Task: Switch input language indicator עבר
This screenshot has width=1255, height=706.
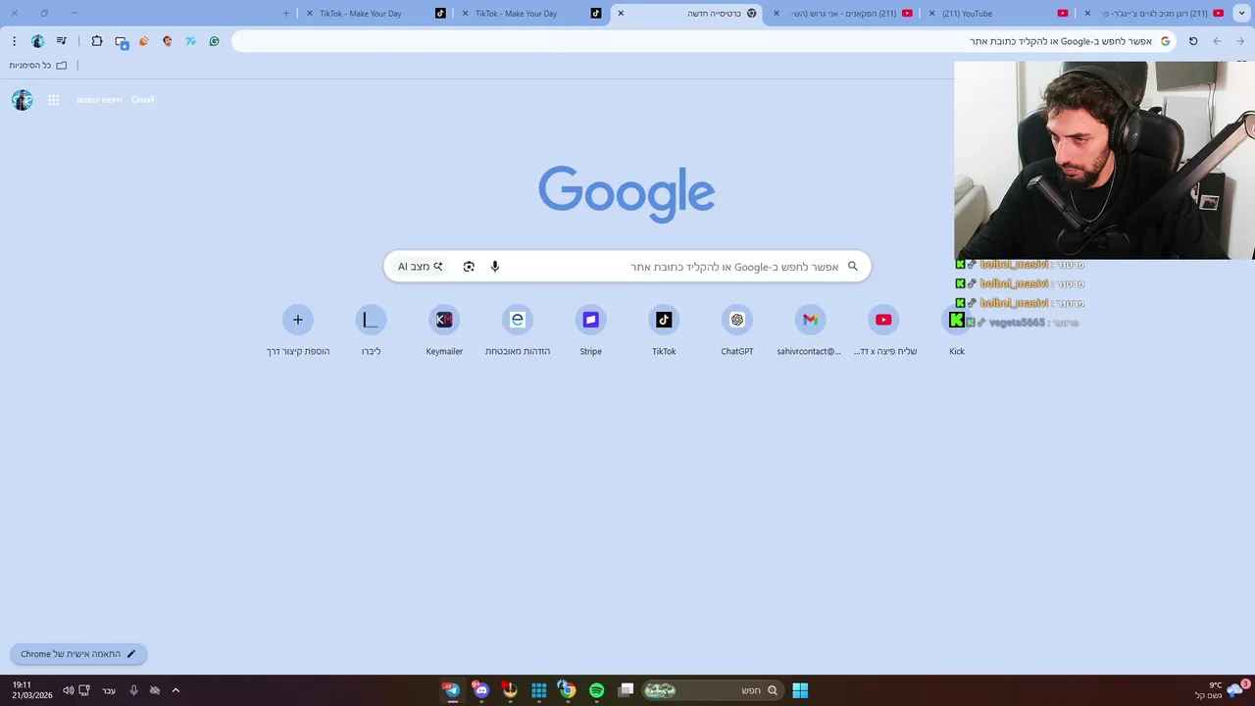Action: click(x=109, y=690)
